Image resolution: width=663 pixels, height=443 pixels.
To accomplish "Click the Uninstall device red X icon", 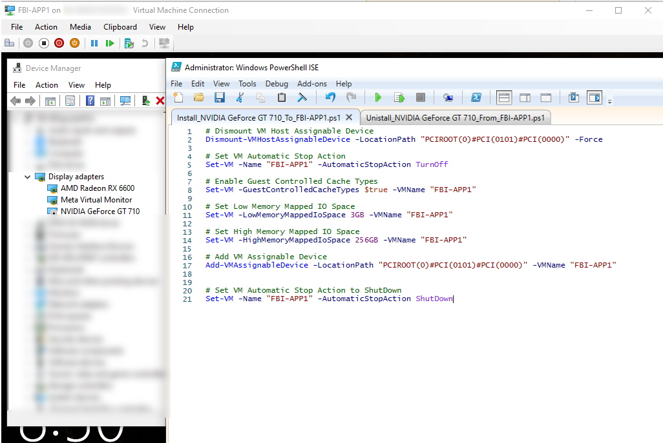I will [160, 101].
